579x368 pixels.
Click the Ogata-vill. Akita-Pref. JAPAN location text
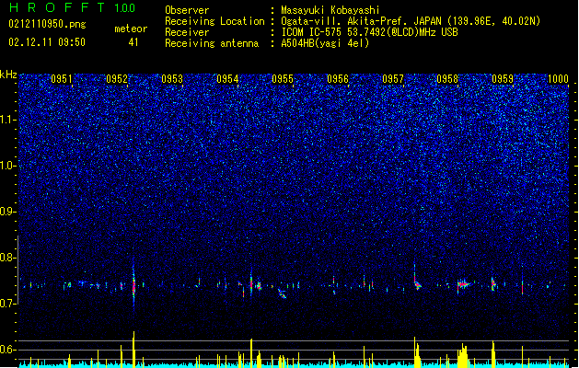(411, 21)
